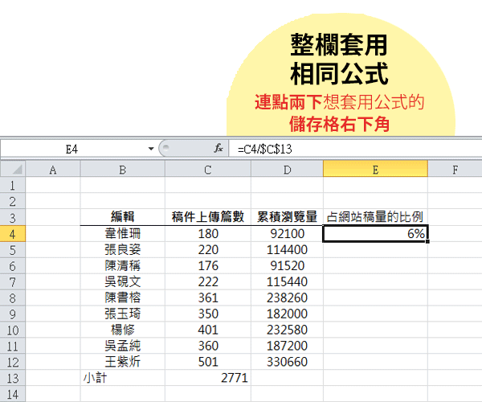
Task: Select row 1 header
Action: click(13, 185)
